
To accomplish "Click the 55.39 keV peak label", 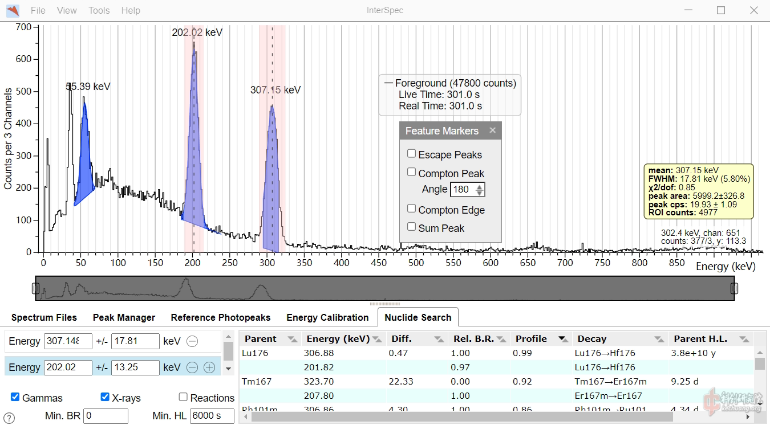I will pyautogui.click(x=88, y=87).
